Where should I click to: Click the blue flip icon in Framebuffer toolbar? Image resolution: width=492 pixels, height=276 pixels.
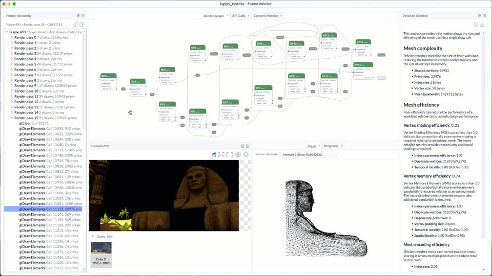coord(214,154)
